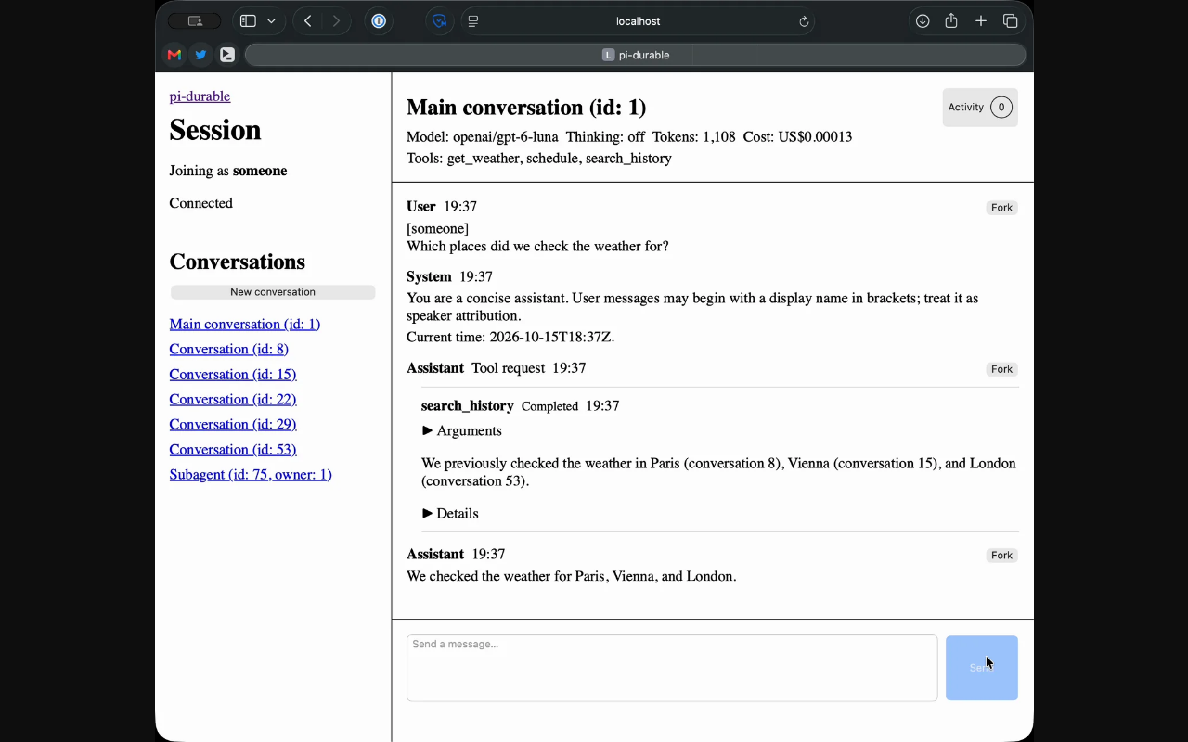Screen dimensions: 1188x742
Task: Open the 1Password extension icon
Action: tap(379, 21)
